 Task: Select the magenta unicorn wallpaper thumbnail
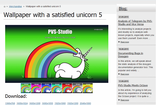[36, 88]
